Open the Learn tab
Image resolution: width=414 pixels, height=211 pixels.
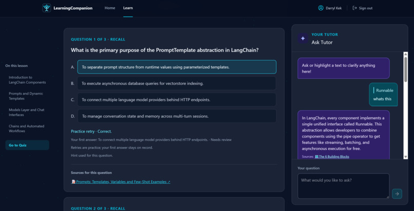click(x=128, y=8)
